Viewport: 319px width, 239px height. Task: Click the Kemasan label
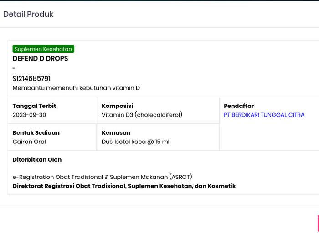pyautogui.click(x=116, y=132)
